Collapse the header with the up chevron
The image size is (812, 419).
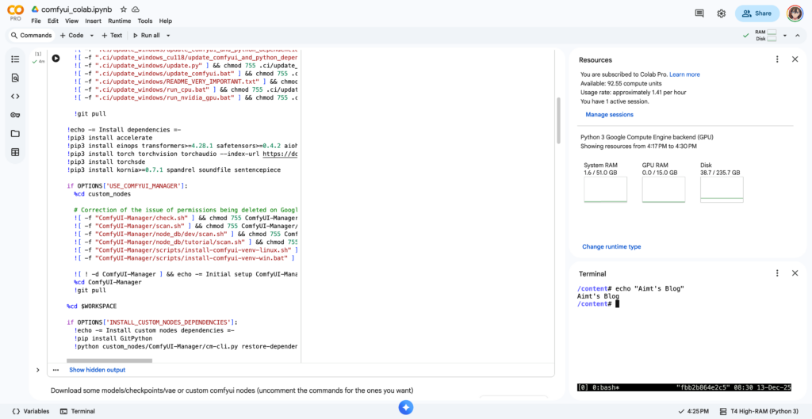(799, 36)
